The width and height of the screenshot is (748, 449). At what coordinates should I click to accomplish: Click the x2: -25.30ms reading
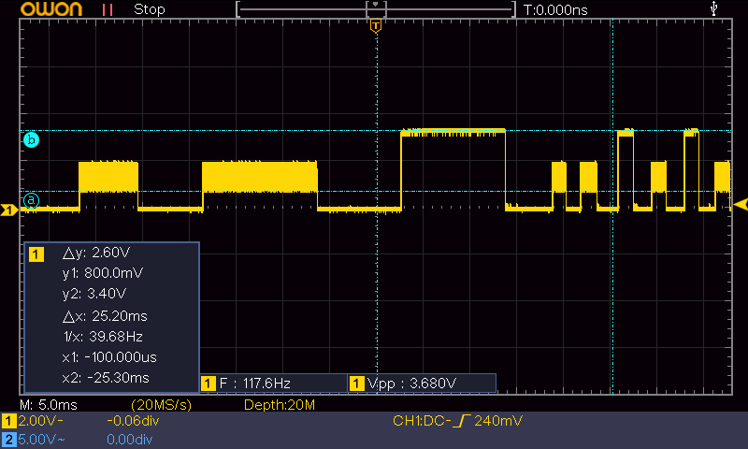click(106, 377)
